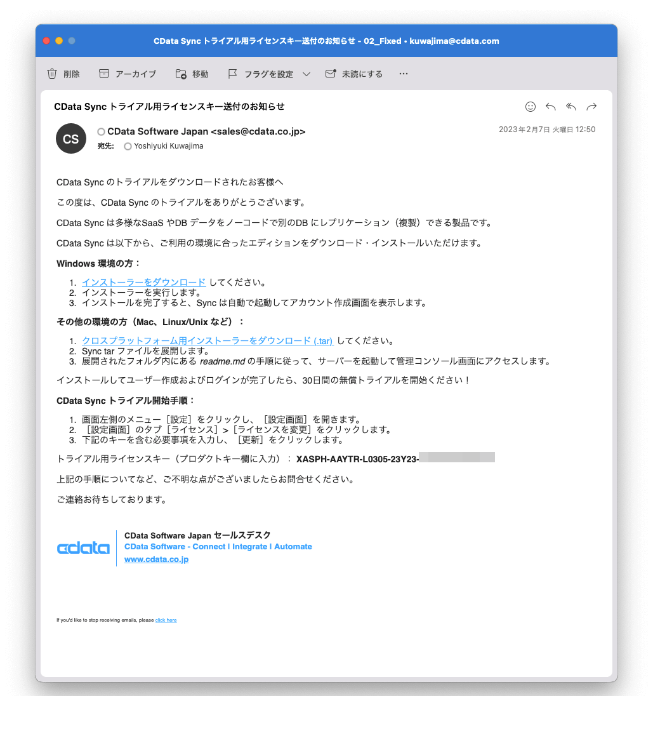
Task: Reply all using the double arrow icon
Action: (571, 107)
